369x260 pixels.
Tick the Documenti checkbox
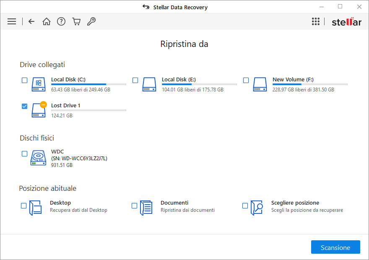134,205
